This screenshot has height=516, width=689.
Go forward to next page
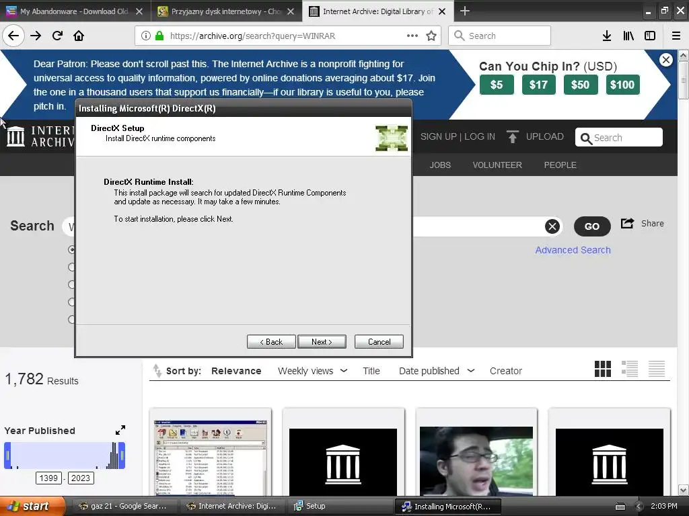tap(36, 36)
